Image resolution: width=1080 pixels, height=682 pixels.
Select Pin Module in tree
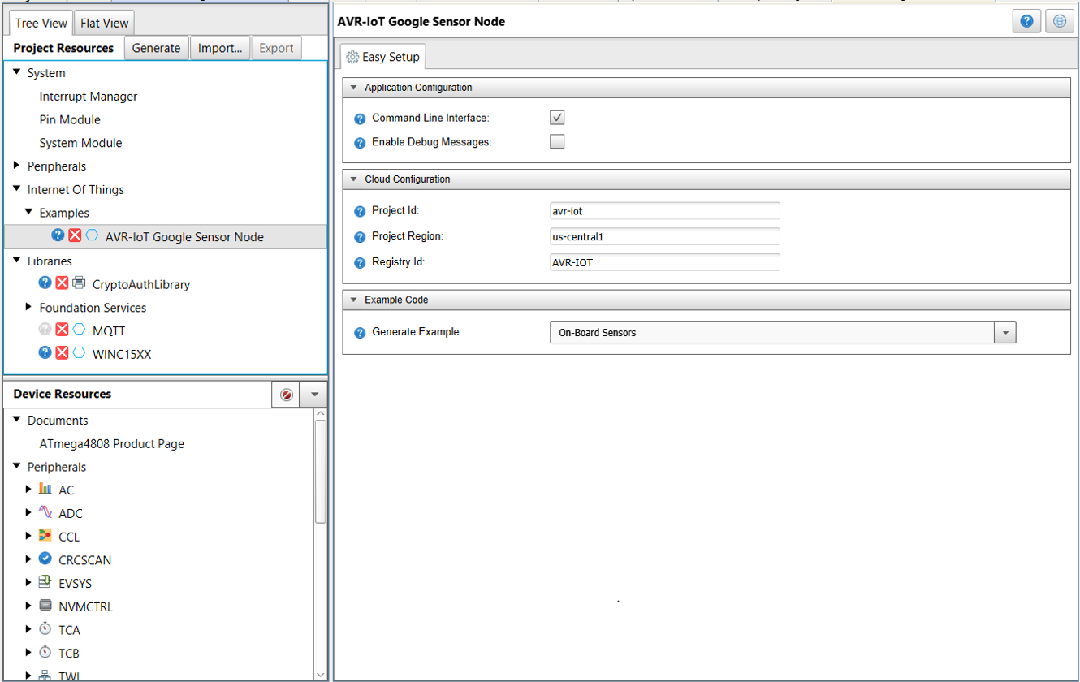coord(70,119)
